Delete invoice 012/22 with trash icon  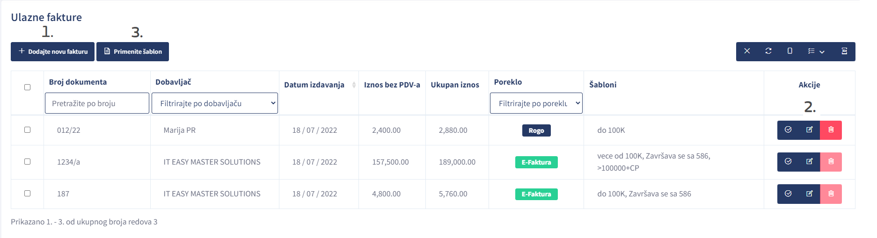tap(831, 130)
